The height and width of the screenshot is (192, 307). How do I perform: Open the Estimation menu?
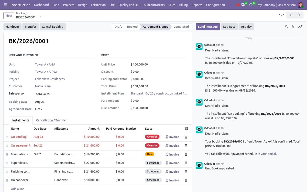98,5
